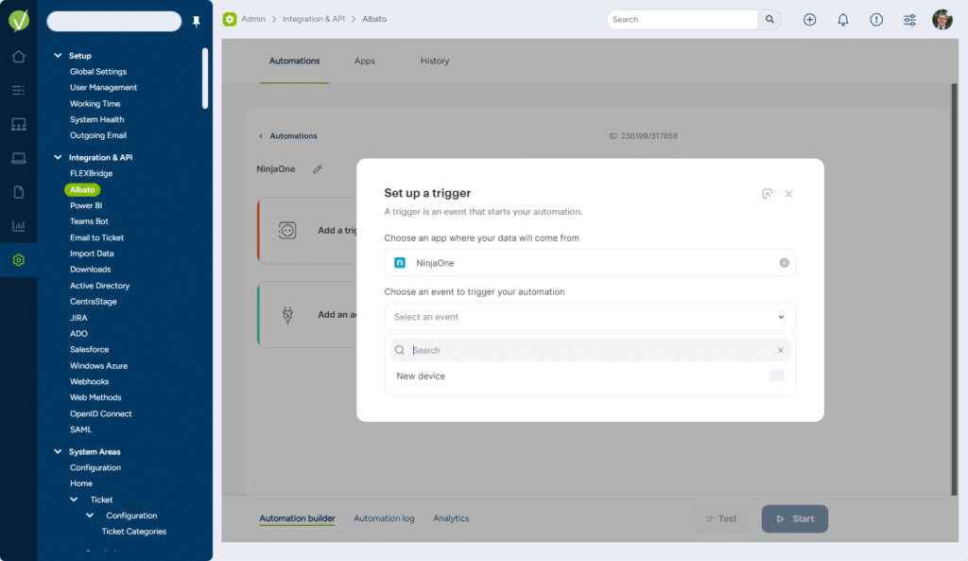Open the sliders settings icon in header

pyautogui.click(x=909, y=20)
